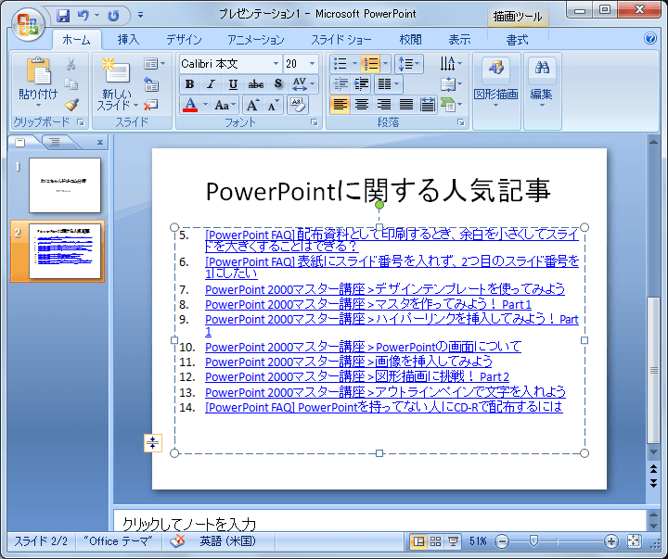This screenshot has height=559, width=668.
Task: Click the Office button logo
Action: [27, 22]
